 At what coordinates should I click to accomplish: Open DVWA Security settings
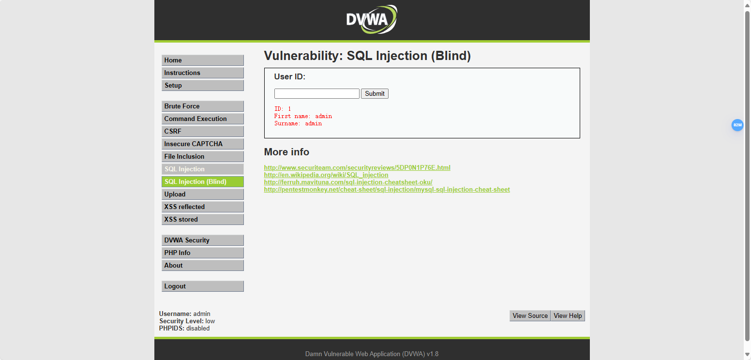pyautogui.click(x=202, y=240)
